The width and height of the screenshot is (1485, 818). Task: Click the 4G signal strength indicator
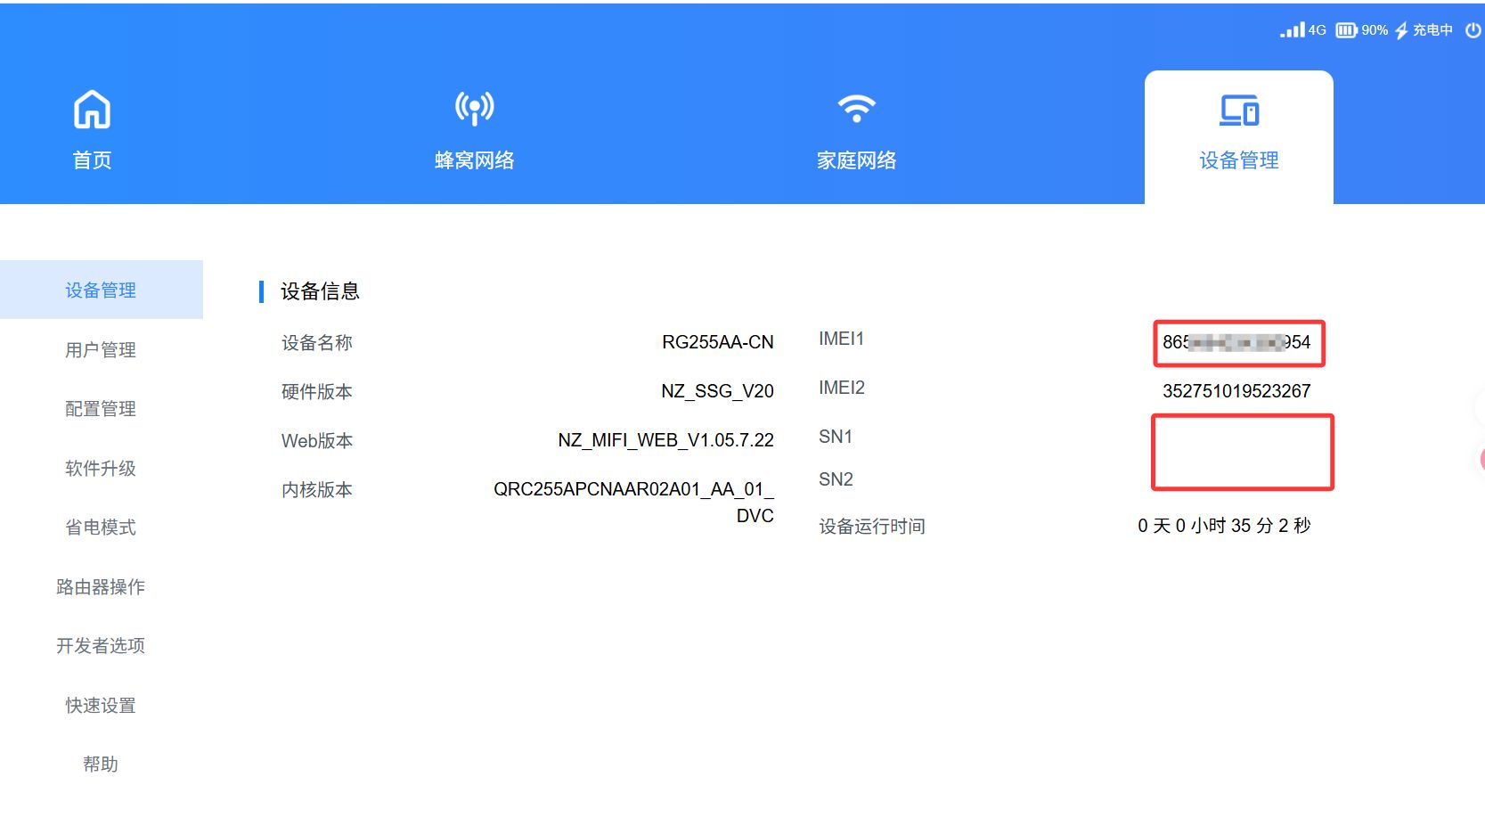tap(1302, 30)
